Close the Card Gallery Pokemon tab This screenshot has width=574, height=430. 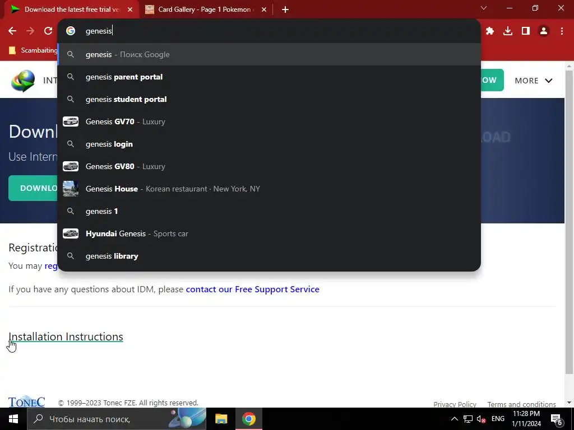pos(264,10)
